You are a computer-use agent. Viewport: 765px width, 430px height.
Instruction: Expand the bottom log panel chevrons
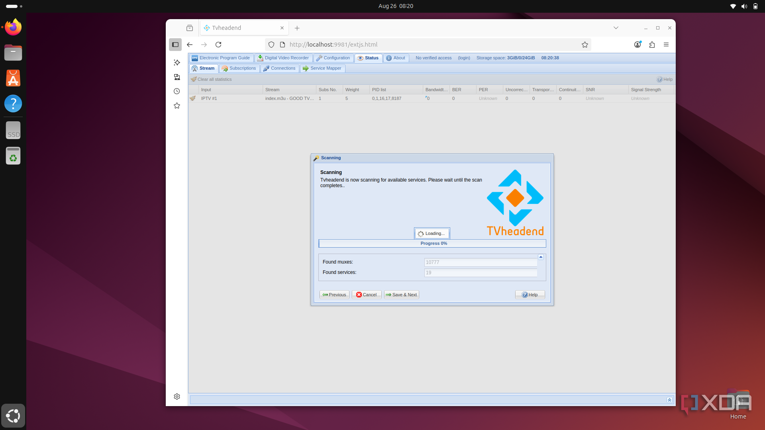pyautogui.click(x=669, y=400)
